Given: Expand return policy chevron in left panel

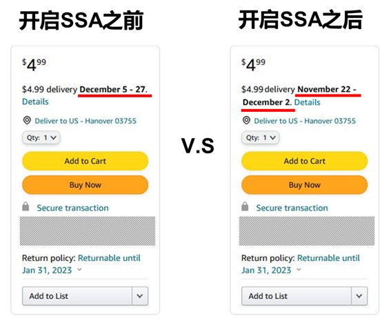Looking at the screenshot, I should 79,270.
